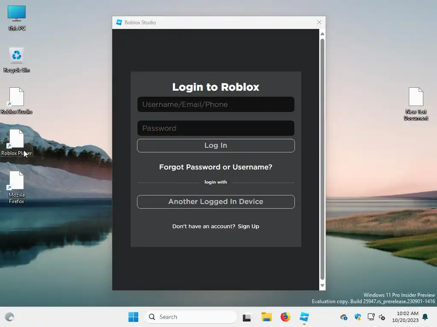Select Roblox Player desktop shortcut
Viewport: 437px width, 327px height.
[x=17, y=143]
